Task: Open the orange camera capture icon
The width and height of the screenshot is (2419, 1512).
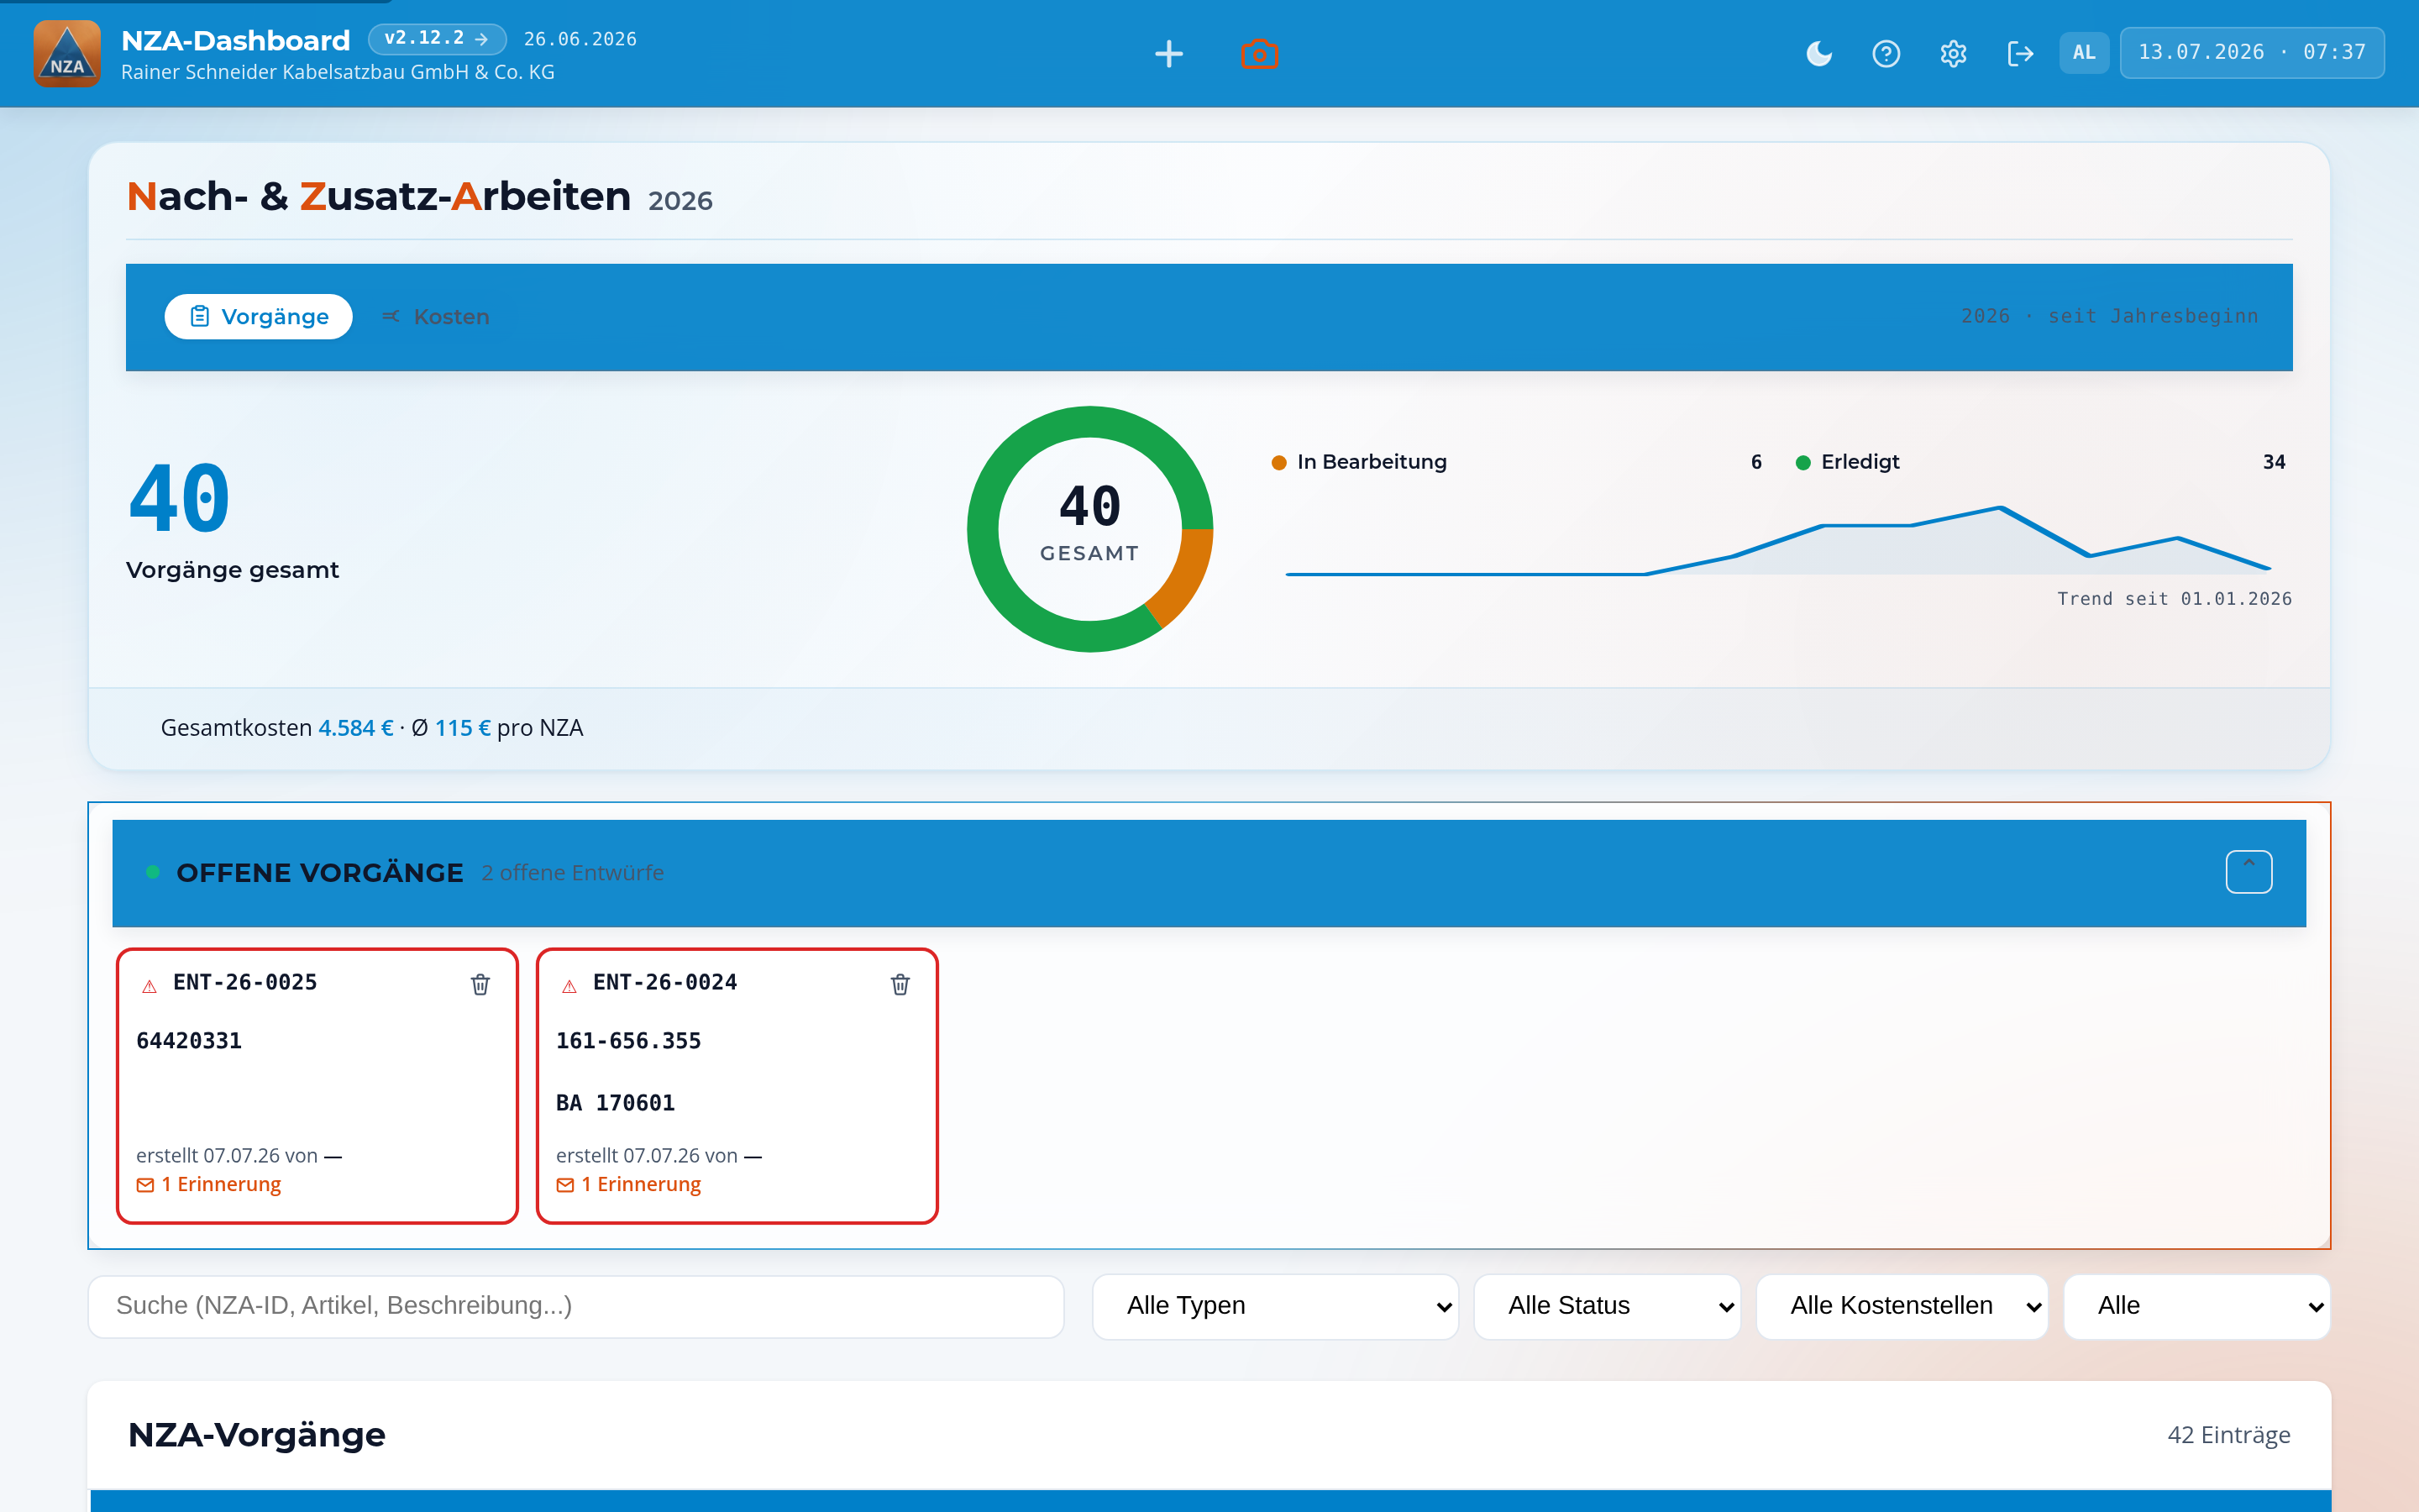Action: point(1260,54)
